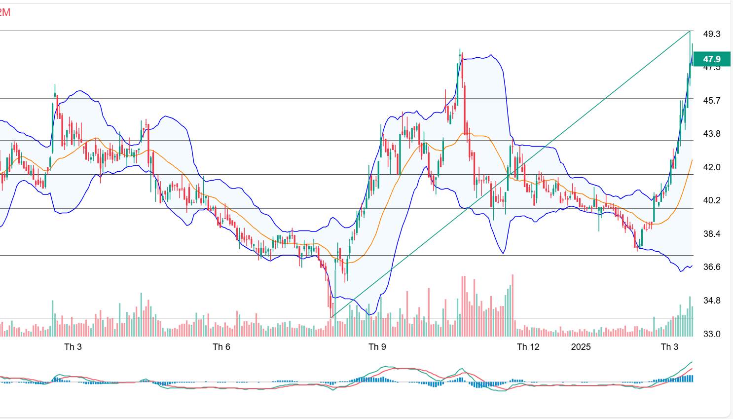Select the Th 9 date label
Image resolution: width=733 pixels, height=419 pixels.
tap(377, 347)
